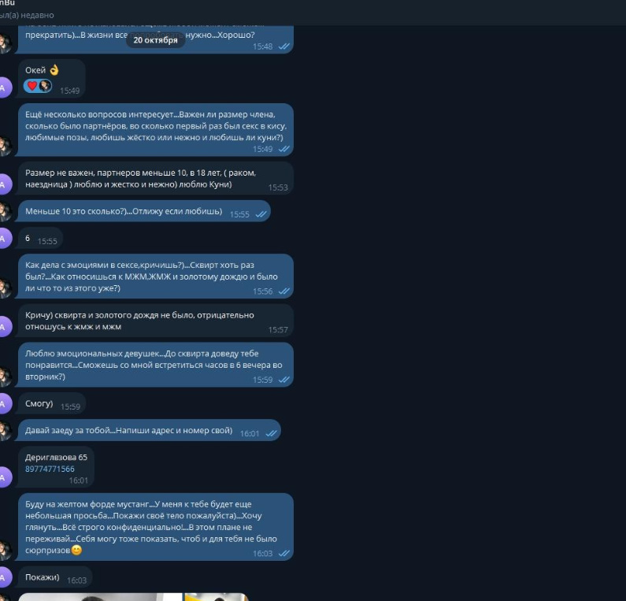Click the purple avatar beside the Покажи) message

pyautogui.click(x=4, y=577)
